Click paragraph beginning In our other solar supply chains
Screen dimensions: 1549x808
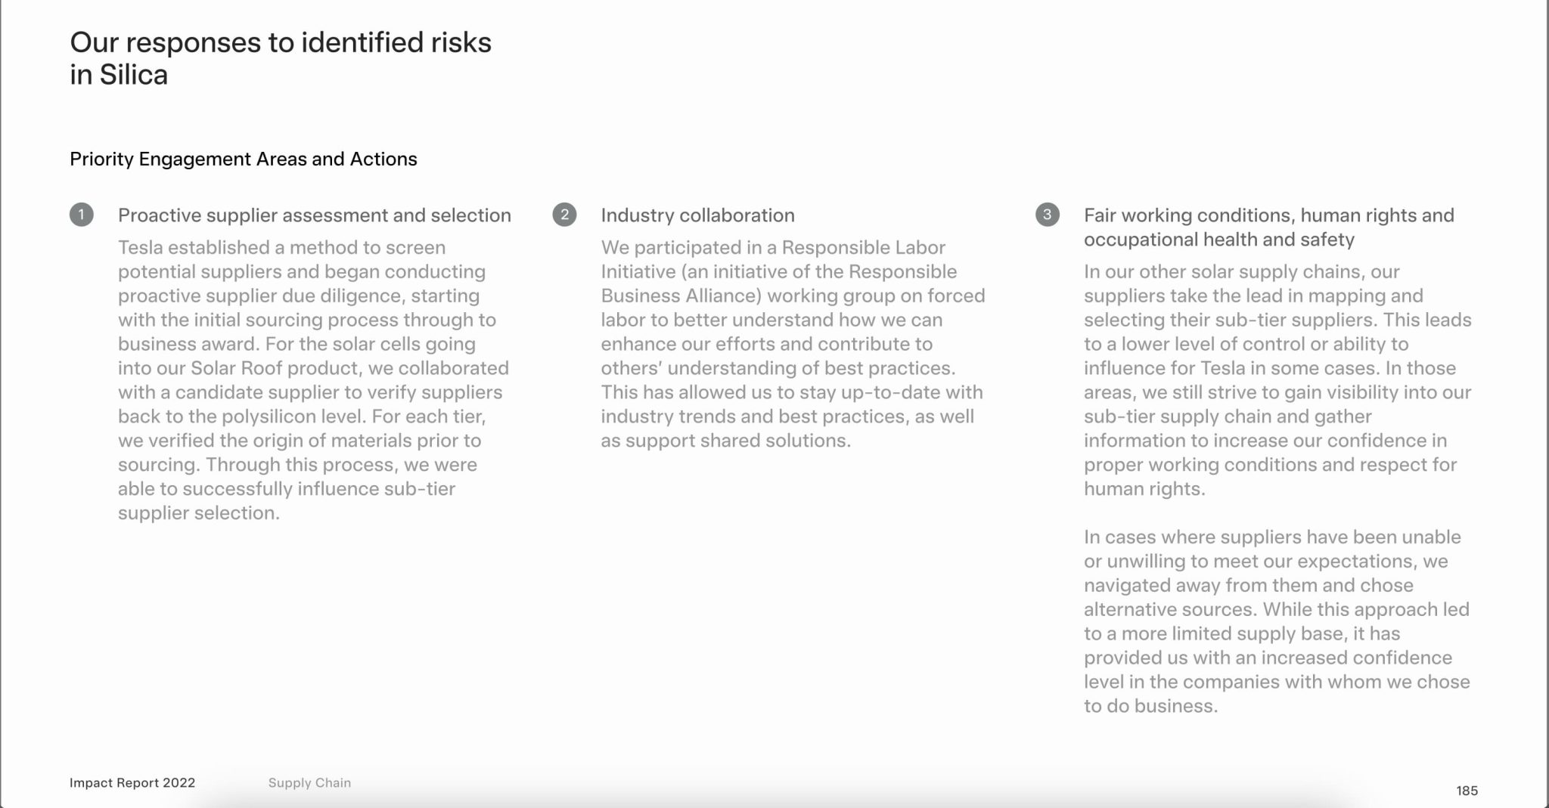[1277, 380]
